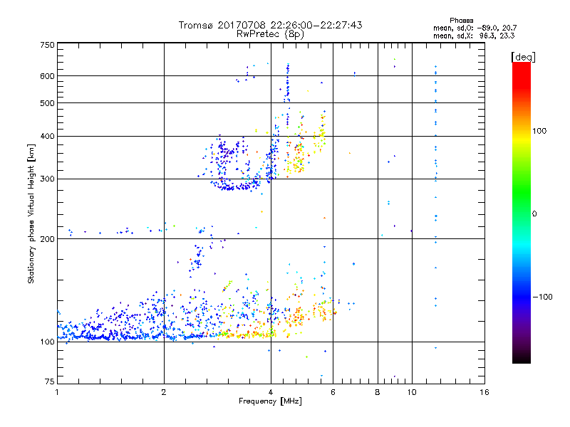
Task: Click the phase color bar
Action: point(522,212)
